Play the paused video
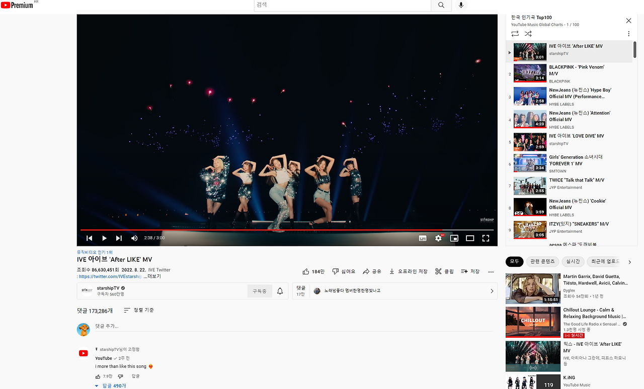 [104, 238]
